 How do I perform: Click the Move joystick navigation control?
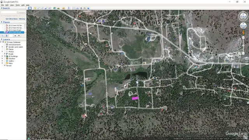click(x=243, y=26)
